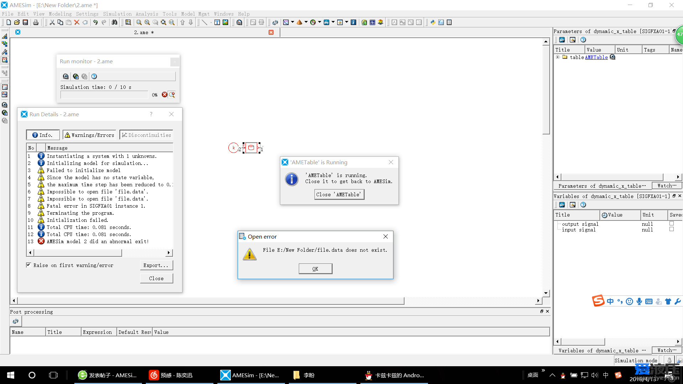The image size is (683, 384).
Task: Click Expression column header in Post processing
Action: (x=99, y=332)
